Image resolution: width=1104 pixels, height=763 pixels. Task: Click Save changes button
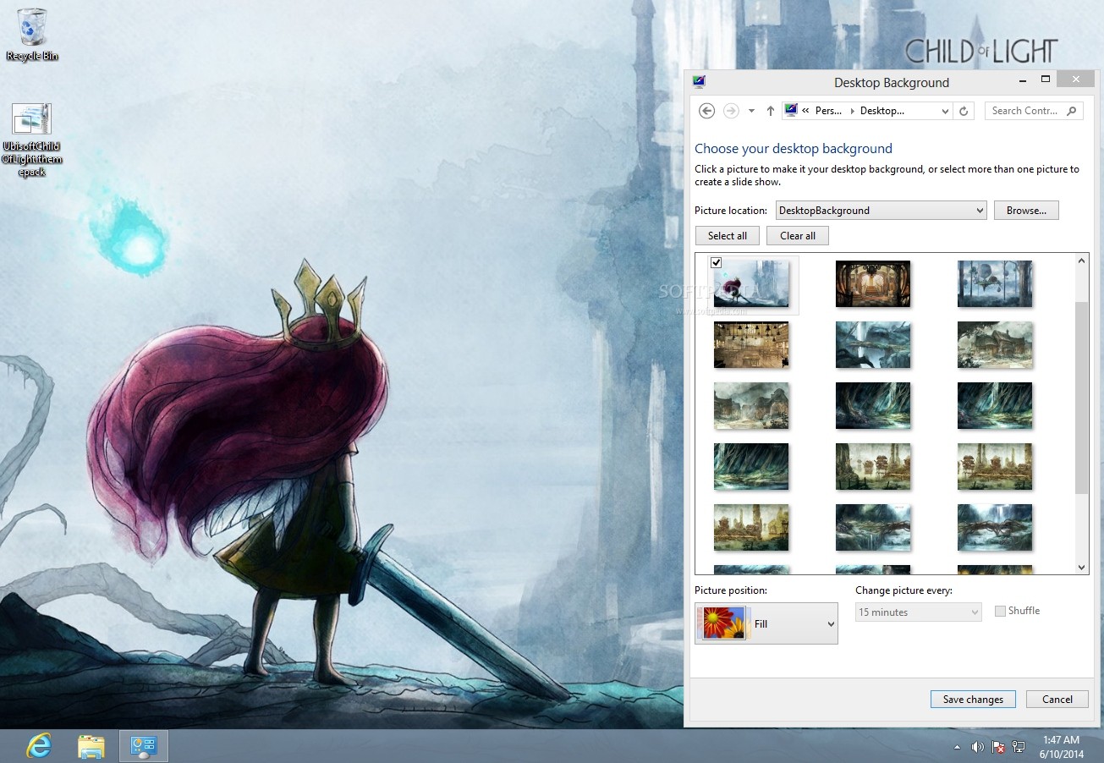pos(973,700)
